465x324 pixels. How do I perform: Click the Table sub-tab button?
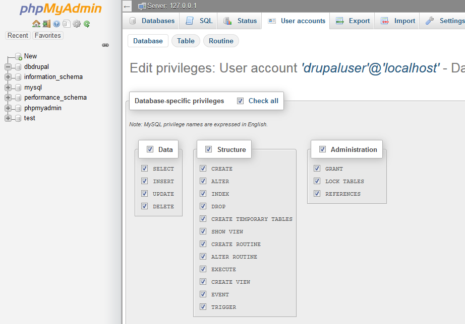pyautogui.click(x=186, y=41)
